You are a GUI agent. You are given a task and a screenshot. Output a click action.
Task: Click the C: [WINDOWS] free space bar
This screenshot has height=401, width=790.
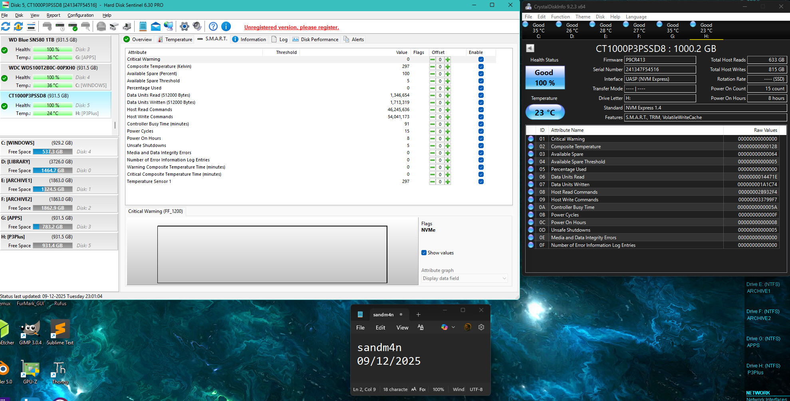(x=52, y=152)
